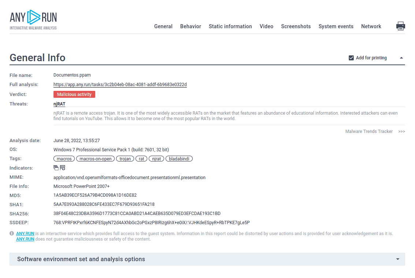Viewport: 415px width, 278px height.
Task: Click the ANY.RUN link in the disclaimer text
Action: [x=25, y=233]
